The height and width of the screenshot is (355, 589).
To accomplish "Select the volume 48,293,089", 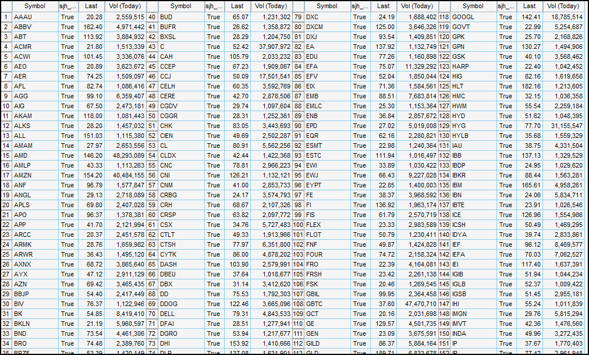I will tap(125, 155).
